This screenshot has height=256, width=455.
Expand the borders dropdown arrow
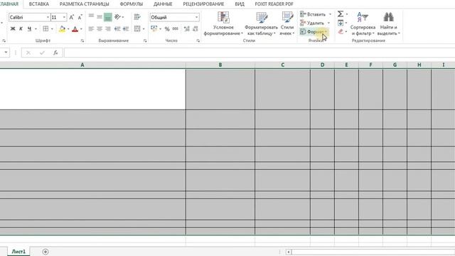[x=52, y=29]
